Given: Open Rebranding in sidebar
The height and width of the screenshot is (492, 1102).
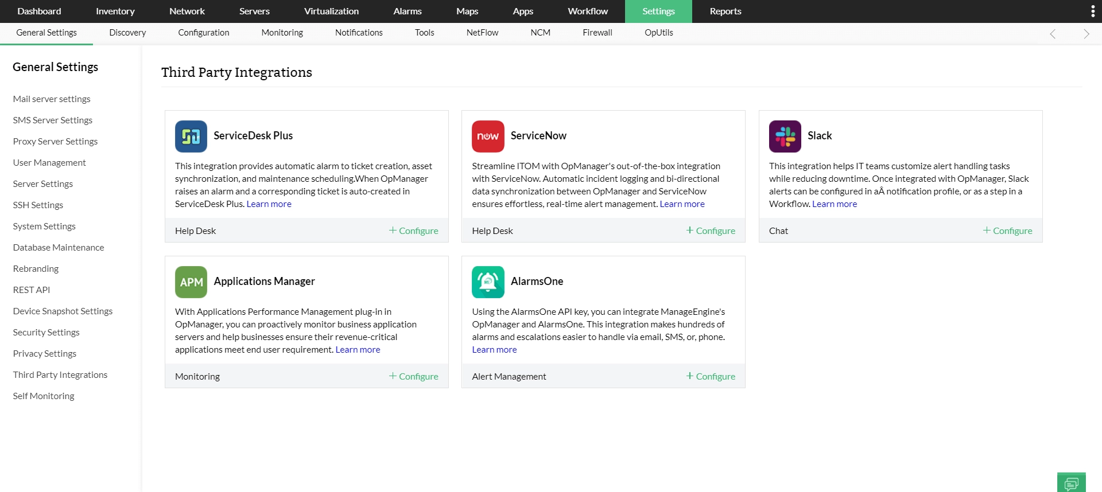Looking at the screenshot, I should coord(36,269).
